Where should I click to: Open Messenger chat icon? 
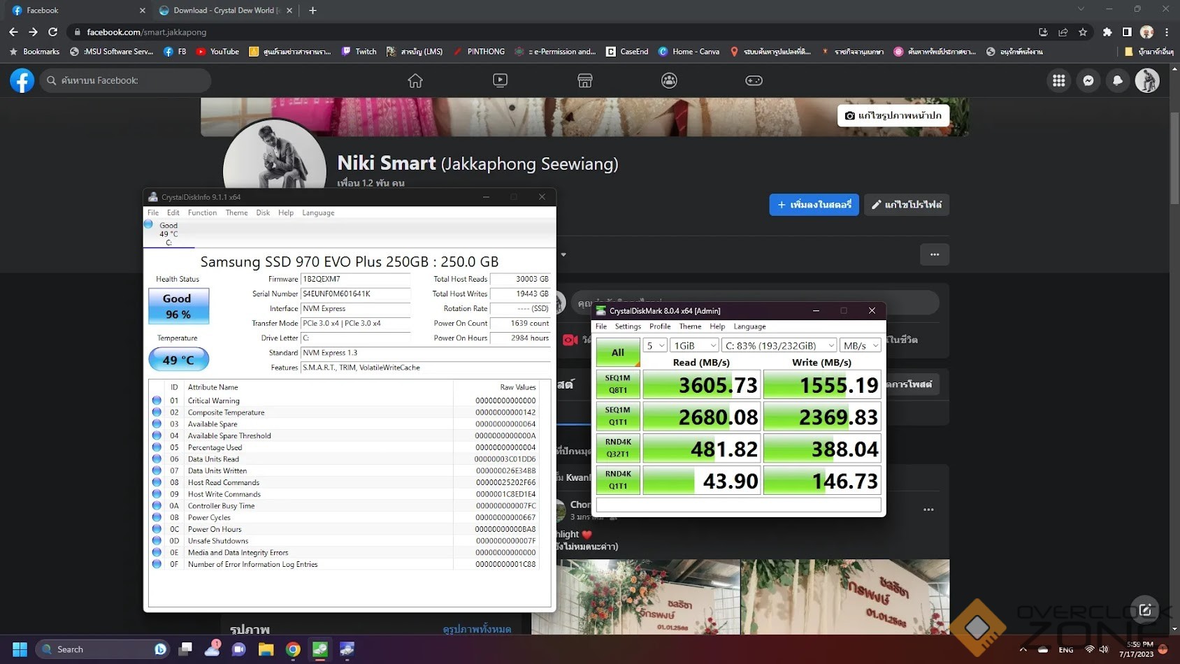(1088, 81)
